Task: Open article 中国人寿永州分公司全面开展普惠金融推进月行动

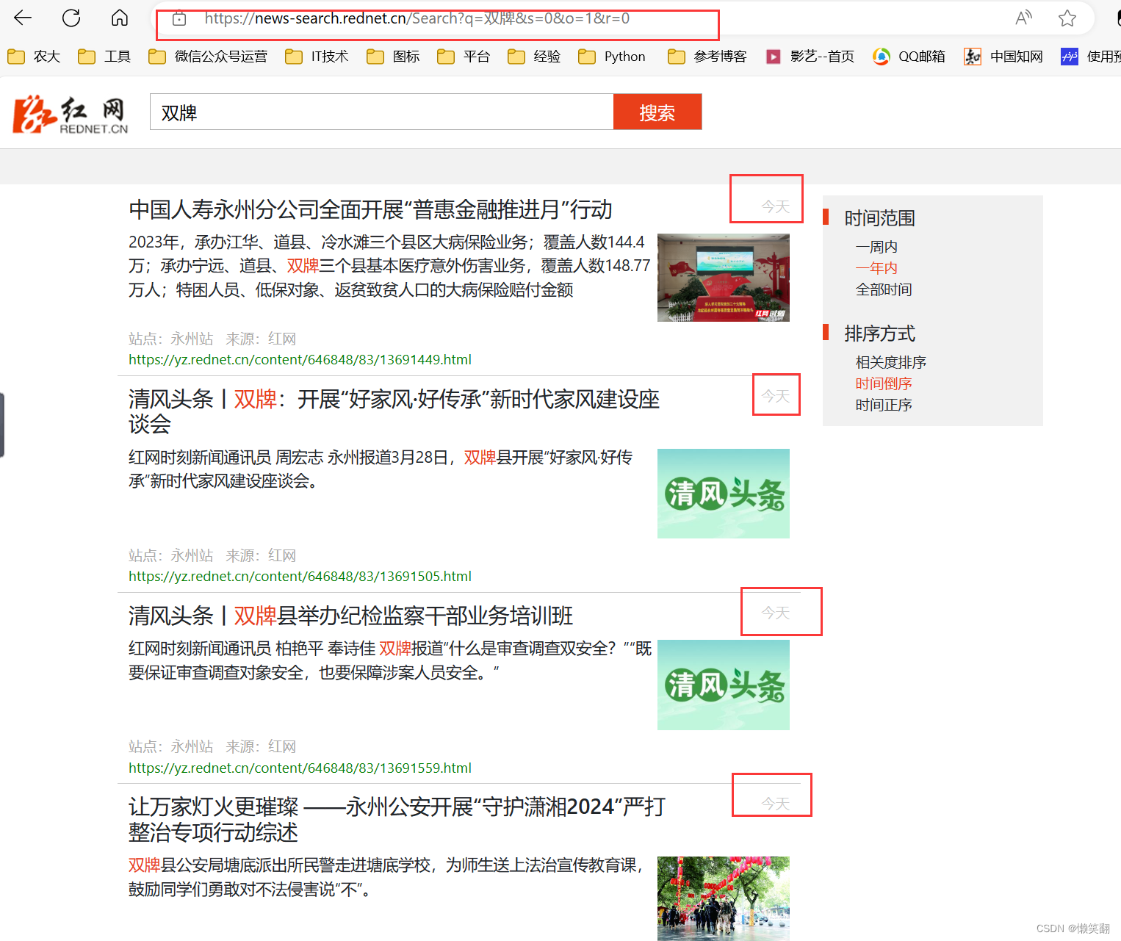Action: [x=370, y=210]
